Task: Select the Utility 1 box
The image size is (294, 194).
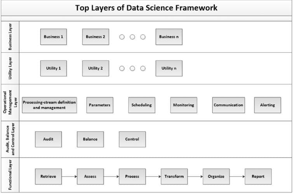Action: pos(54,68)
